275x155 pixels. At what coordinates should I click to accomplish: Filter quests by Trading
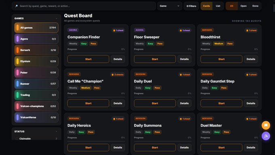click(36, 95)
